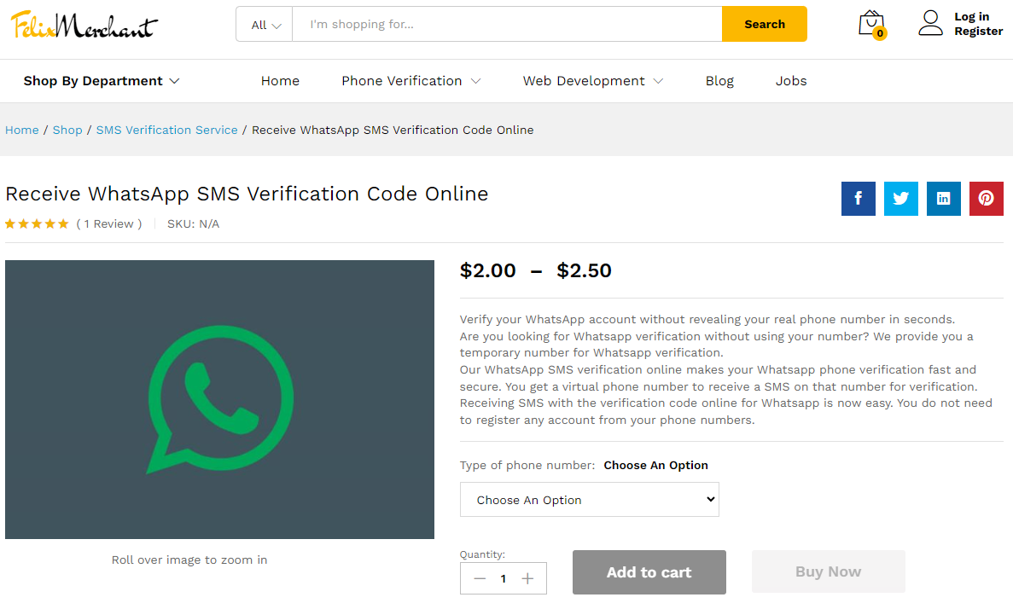Increase quantity with plus button

pyautogui.click(x=527, y=579)
